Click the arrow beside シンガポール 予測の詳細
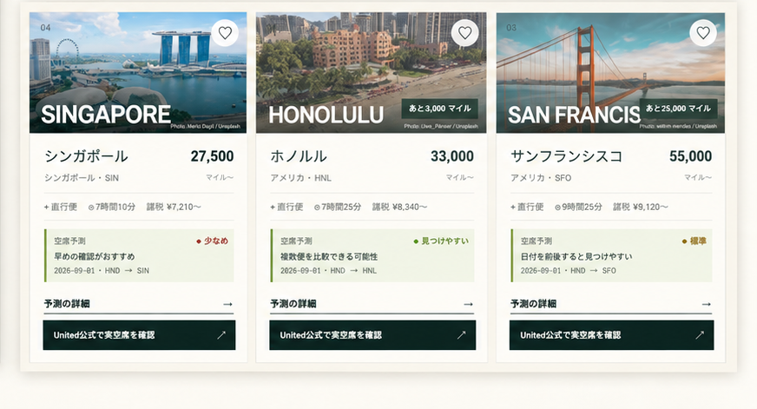The height and width of the screenshot is (409, 757). (227, 304)
